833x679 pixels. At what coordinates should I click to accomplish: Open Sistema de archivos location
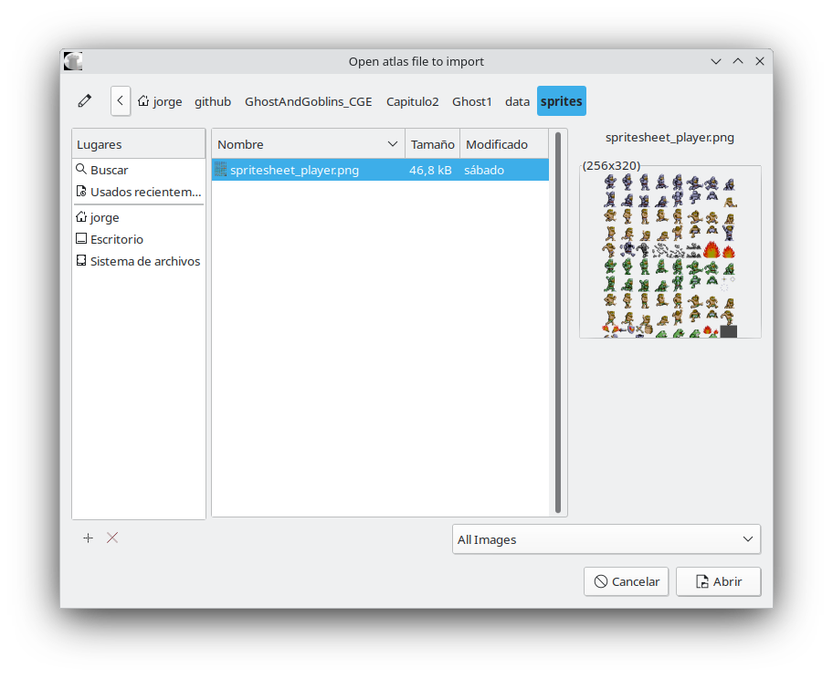144,261
